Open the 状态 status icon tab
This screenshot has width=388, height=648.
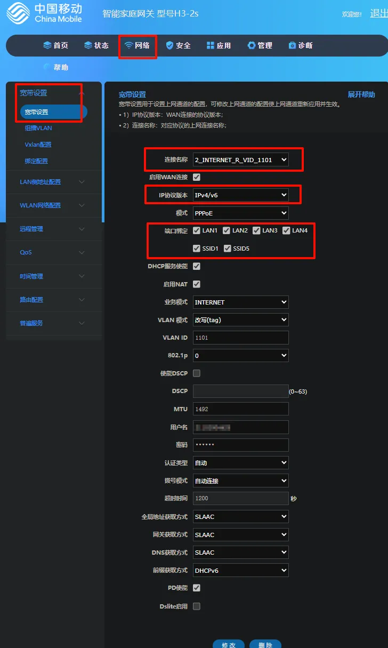[88, 45]
